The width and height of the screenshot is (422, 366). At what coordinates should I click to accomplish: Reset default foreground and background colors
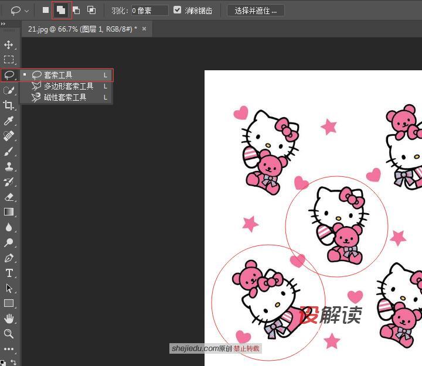3,362
